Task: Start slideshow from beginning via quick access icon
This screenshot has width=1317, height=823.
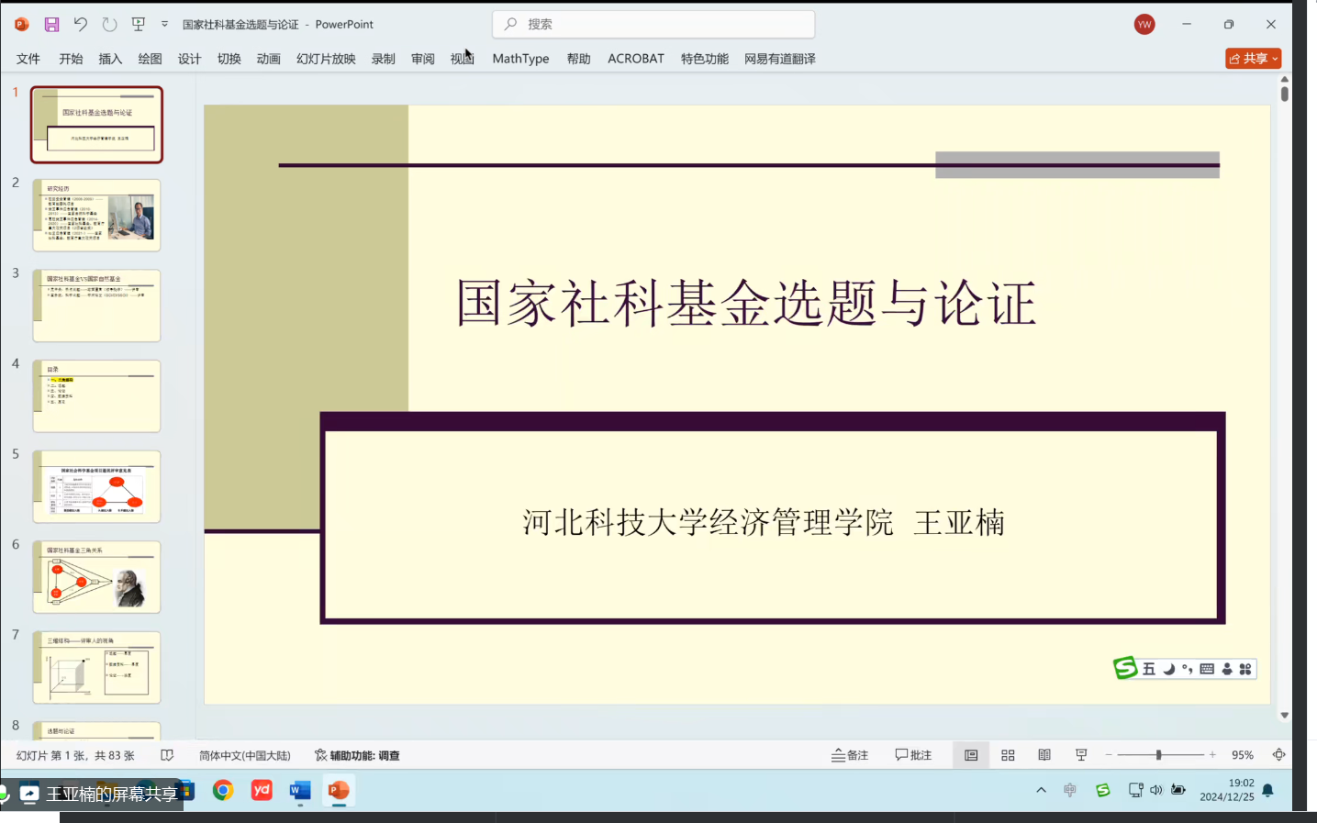Action: coord(139,25)
